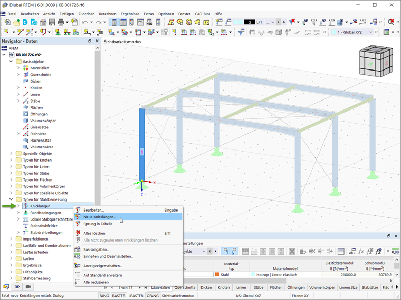This screenshot has width=401, height=300.
Task: Click the orange Stahl material color swatch
Action: coord(217,275)
